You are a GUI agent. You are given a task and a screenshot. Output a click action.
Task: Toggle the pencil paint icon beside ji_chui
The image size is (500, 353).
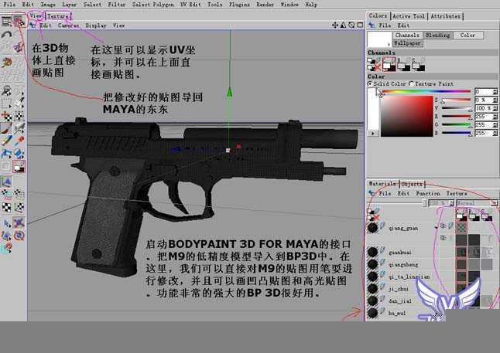pos(382,287)
